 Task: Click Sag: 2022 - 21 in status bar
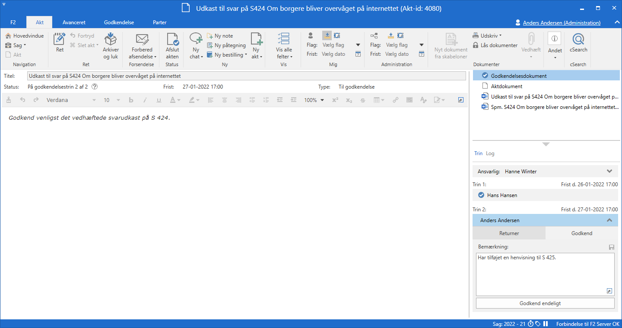509,324
